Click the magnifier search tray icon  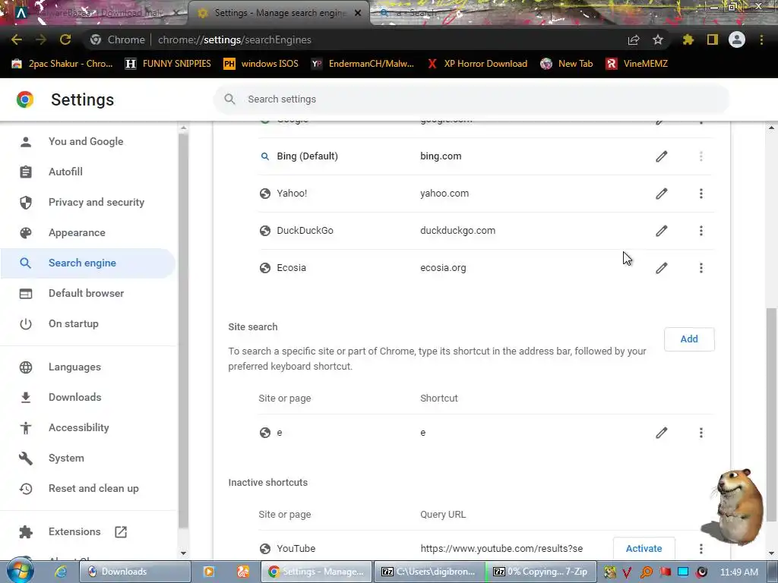[x=646, y=572]
